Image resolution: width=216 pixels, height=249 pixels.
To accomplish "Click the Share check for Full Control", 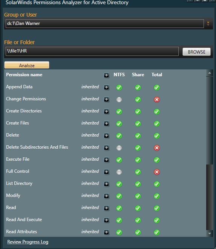I will click(x=138, y=172).
